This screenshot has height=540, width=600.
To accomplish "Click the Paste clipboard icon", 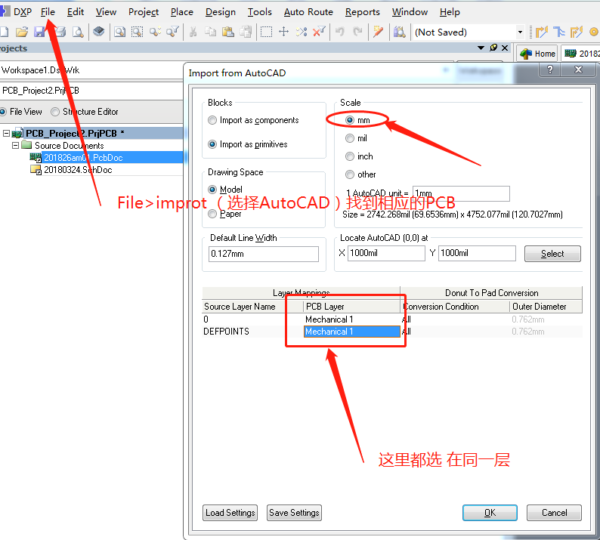I will (228, 32).
